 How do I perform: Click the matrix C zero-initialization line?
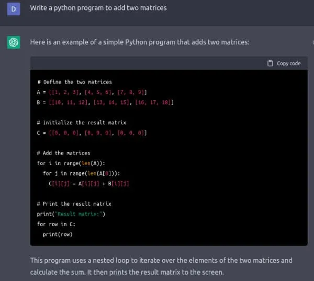click(92, 133)
